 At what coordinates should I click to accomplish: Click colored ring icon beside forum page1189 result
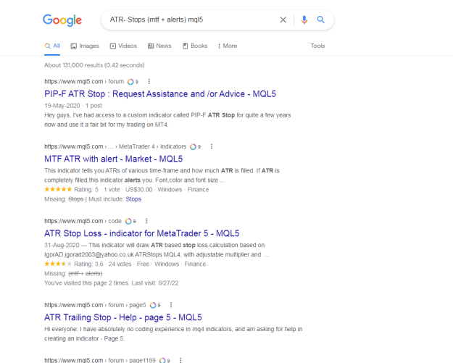pos(162,360)
